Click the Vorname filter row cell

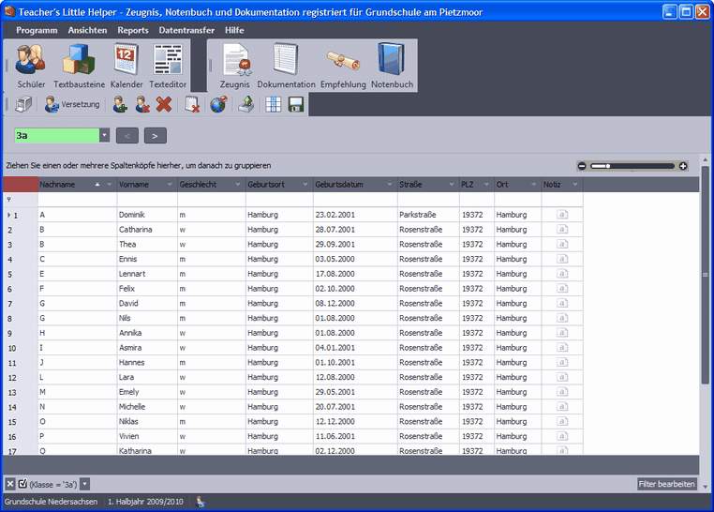[147, 200]
